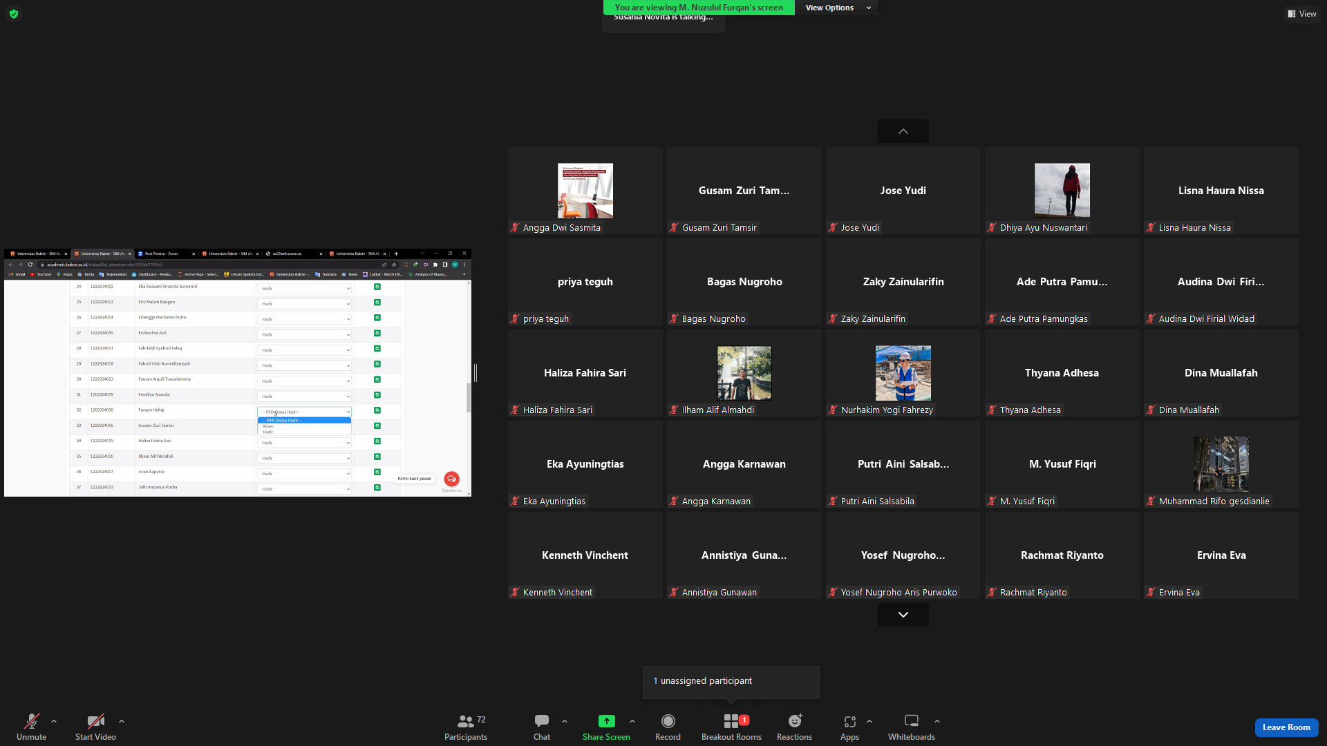Choose 'Absen' in the shared screen dropdown
This screenshot has width=1327, height=746.
point(304,426)
